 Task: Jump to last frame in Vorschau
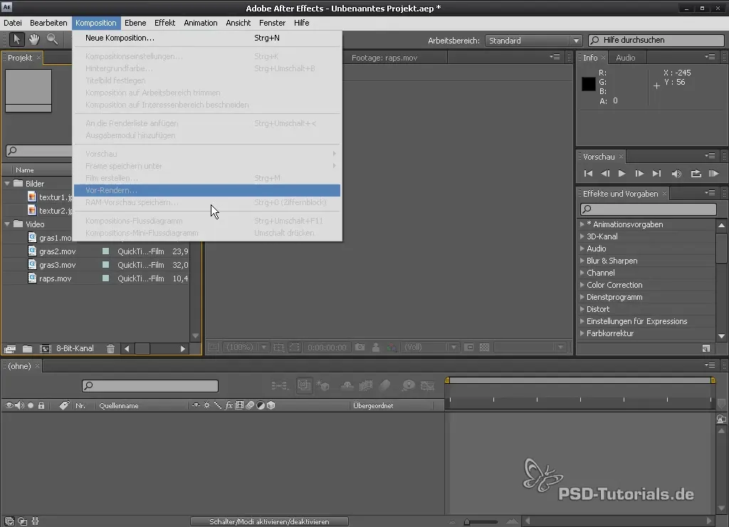pos(656,174)
